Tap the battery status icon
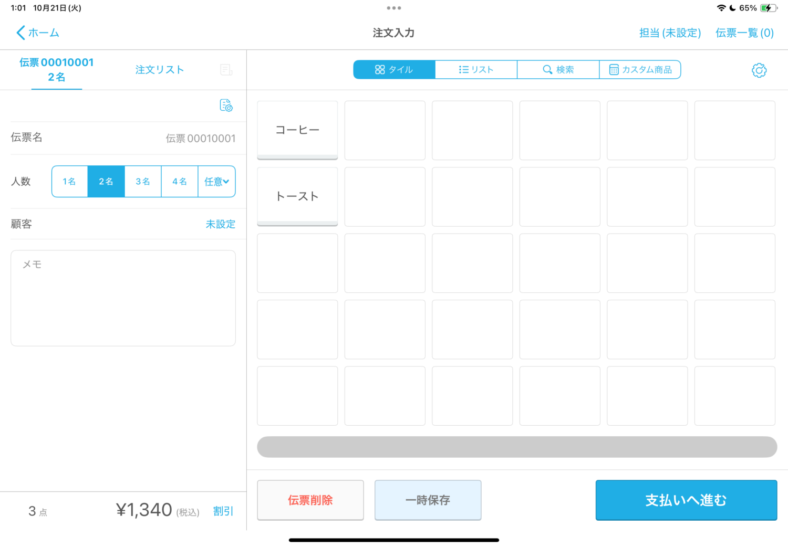788x547 pixels. coord(768,8)
